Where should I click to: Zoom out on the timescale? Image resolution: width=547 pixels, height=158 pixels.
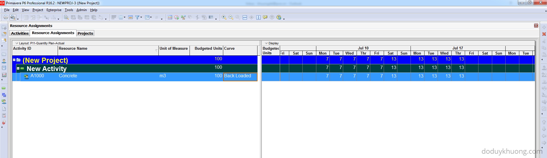click(x=231, y=17)
